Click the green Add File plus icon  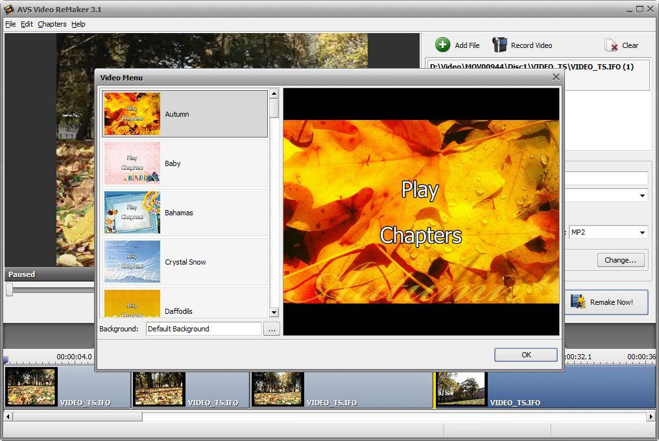point(442,45)
